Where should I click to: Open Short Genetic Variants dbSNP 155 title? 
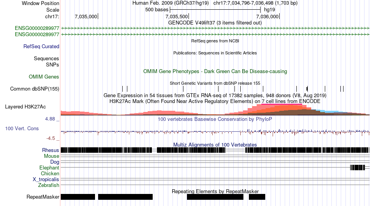point(215,83)
